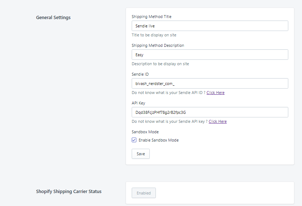Screen dimensions: 302x206
Task: Click the Shipping Method Title label
Action: click(152, 17)
